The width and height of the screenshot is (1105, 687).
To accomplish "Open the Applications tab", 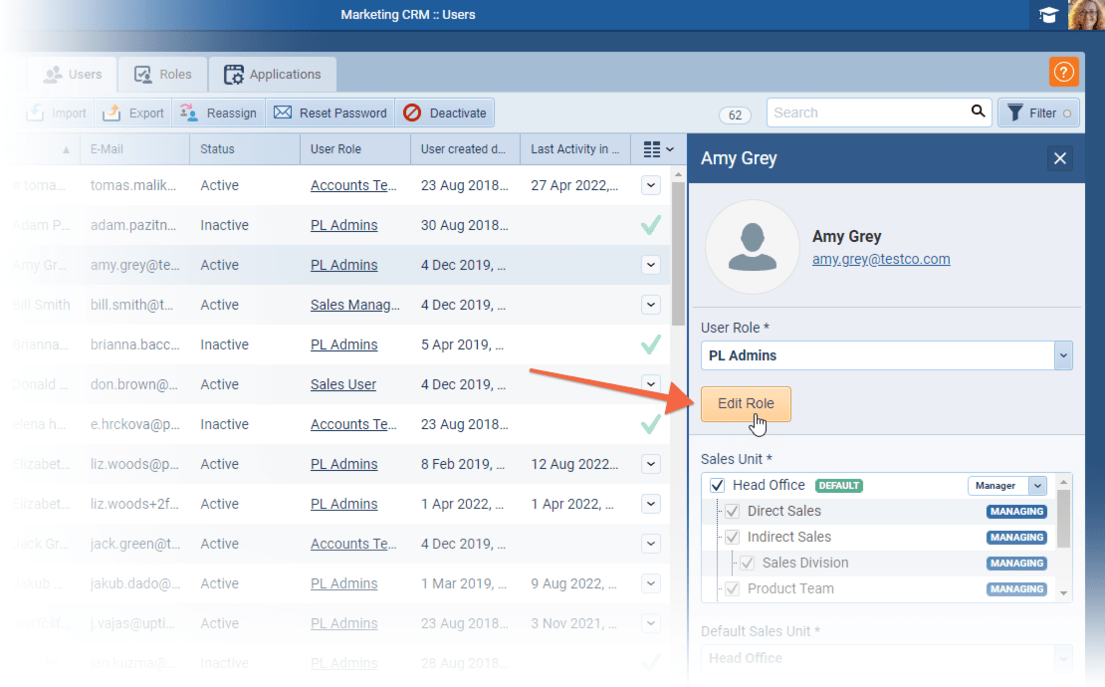I will (273, 74).
